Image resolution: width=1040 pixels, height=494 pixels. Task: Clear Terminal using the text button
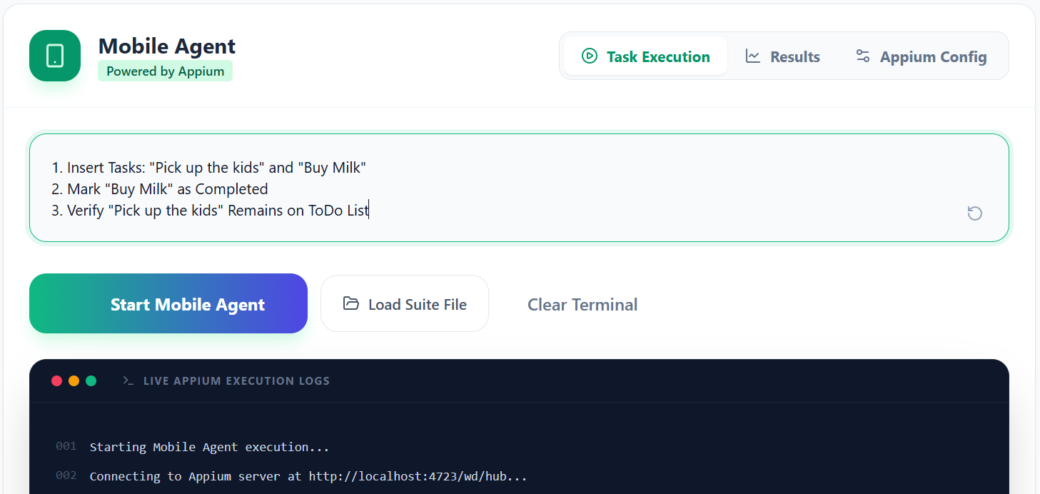coord(582,305)
